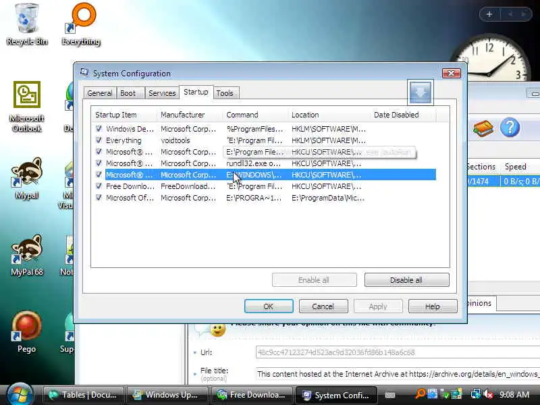Uncheck the Microsoft Office startup item

coord(99,198)
